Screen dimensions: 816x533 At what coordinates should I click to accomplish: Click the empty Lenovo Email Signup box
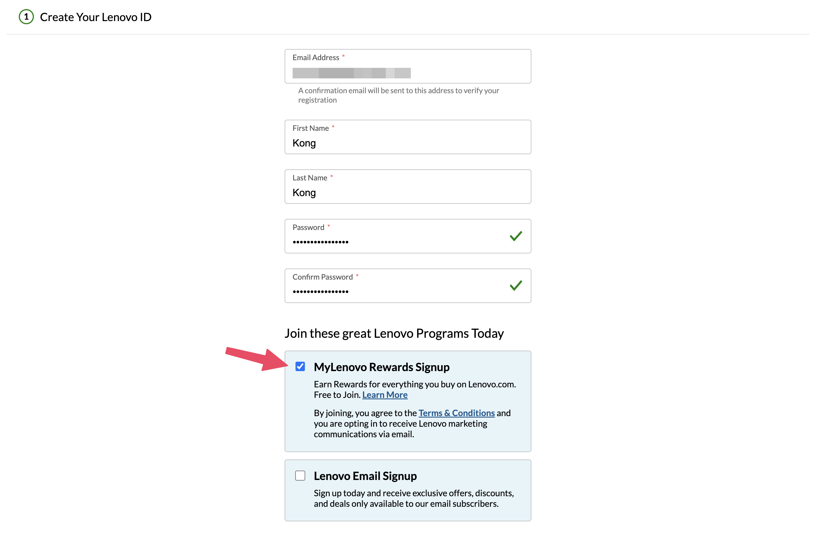300,476
